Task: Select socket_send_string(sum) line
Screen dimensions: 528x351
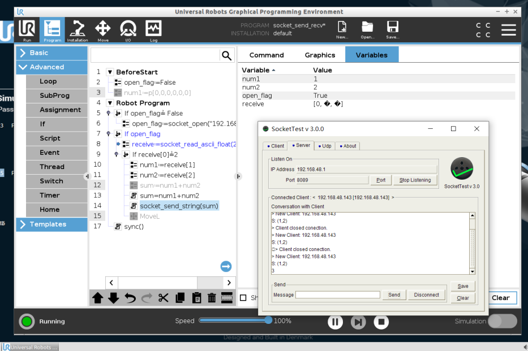Action: click(x=179, y=206)
